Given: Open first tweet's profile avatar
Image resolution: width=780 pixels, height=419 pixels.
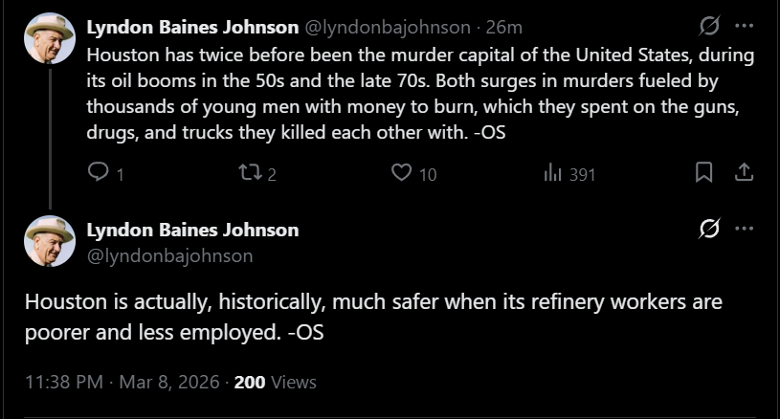Looking at the screenshot, I should [50, 39].
